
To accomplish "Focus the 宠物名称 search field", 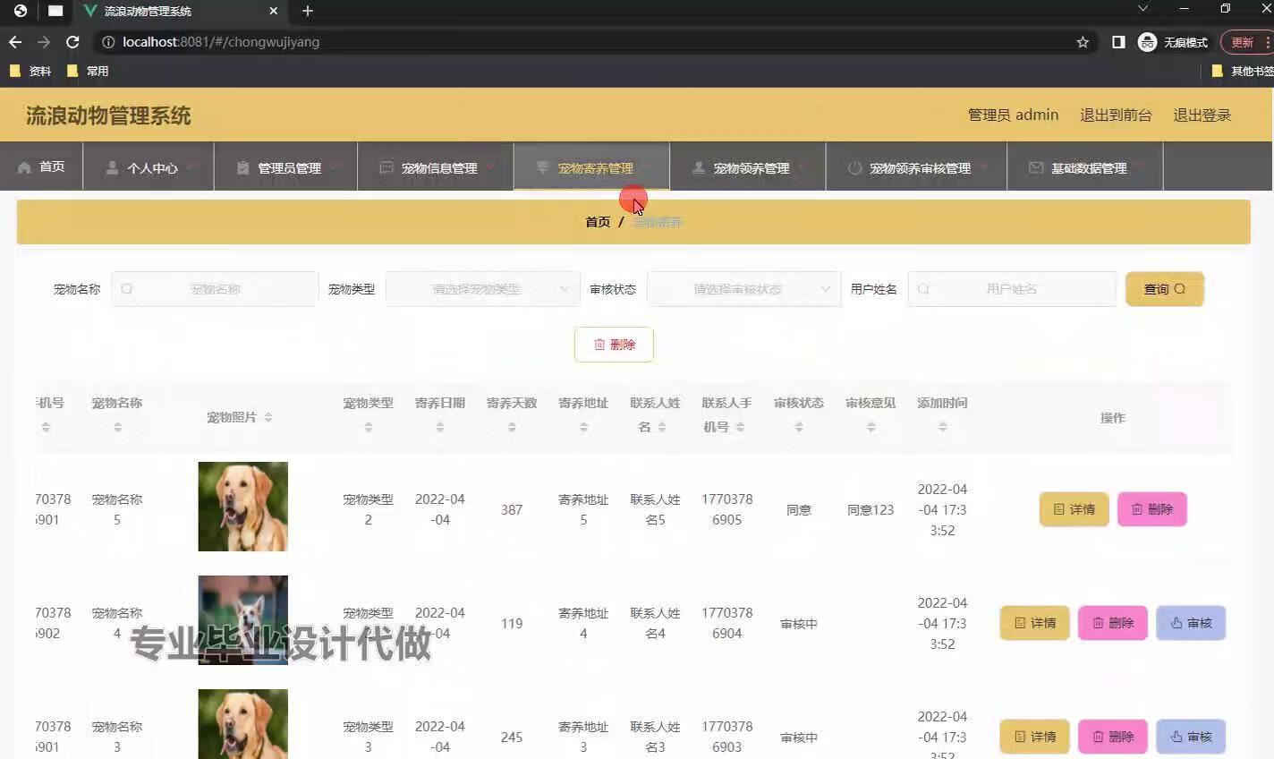I will [215, 289].
